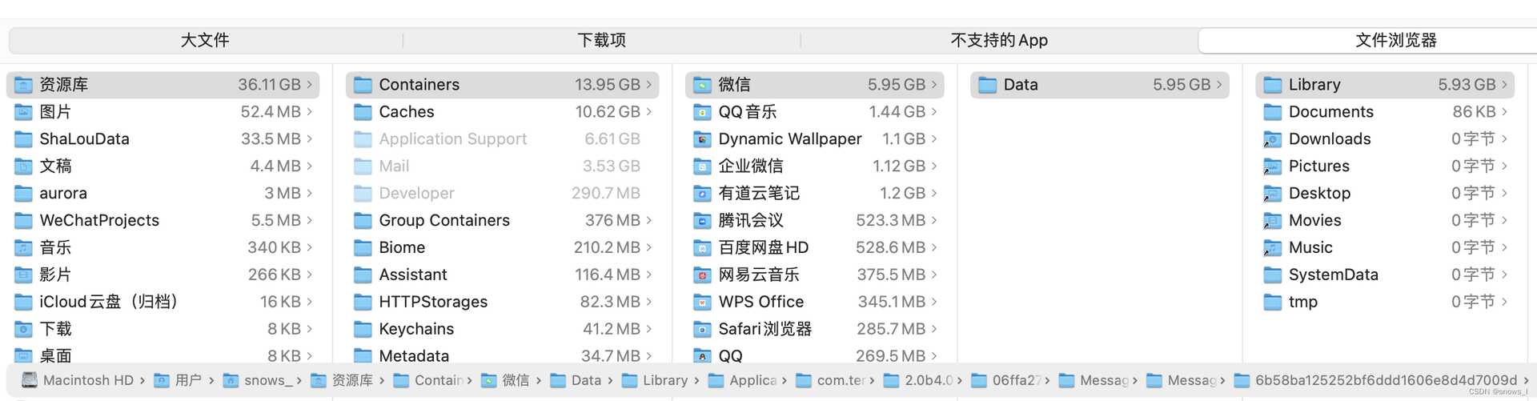Click the WeChat 微信 app icon

pyautogui.click(x=702, y=85)
